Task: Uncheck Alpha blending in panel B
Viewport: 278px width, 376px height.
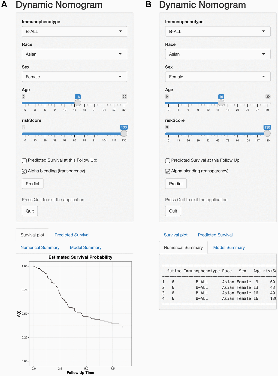Action: tap(168, 171)
